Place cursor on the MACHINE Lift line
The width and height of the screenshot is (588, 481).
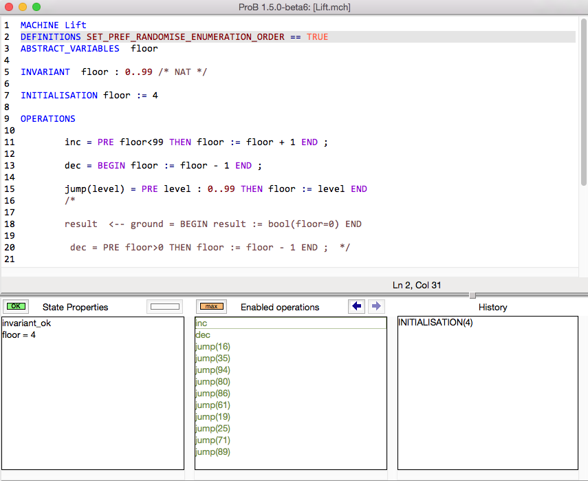(53, 25)
